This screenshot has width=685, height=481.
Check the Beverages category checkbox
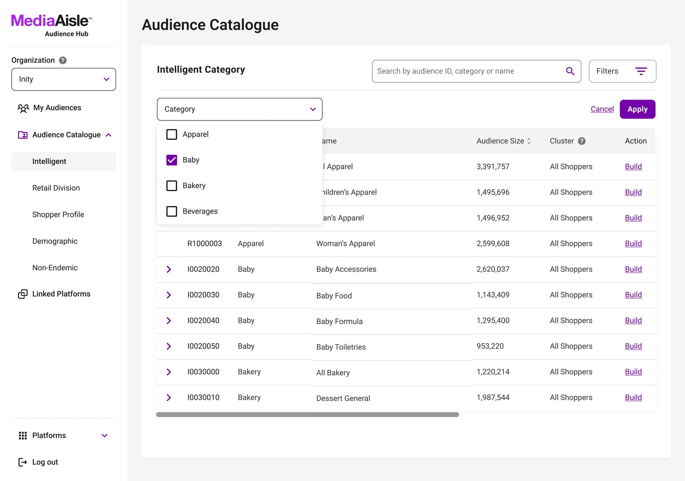coord(172,211)
